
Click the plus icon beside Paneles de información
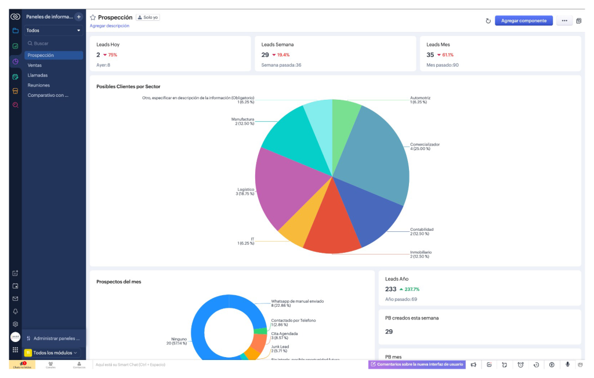coord(79,17)
